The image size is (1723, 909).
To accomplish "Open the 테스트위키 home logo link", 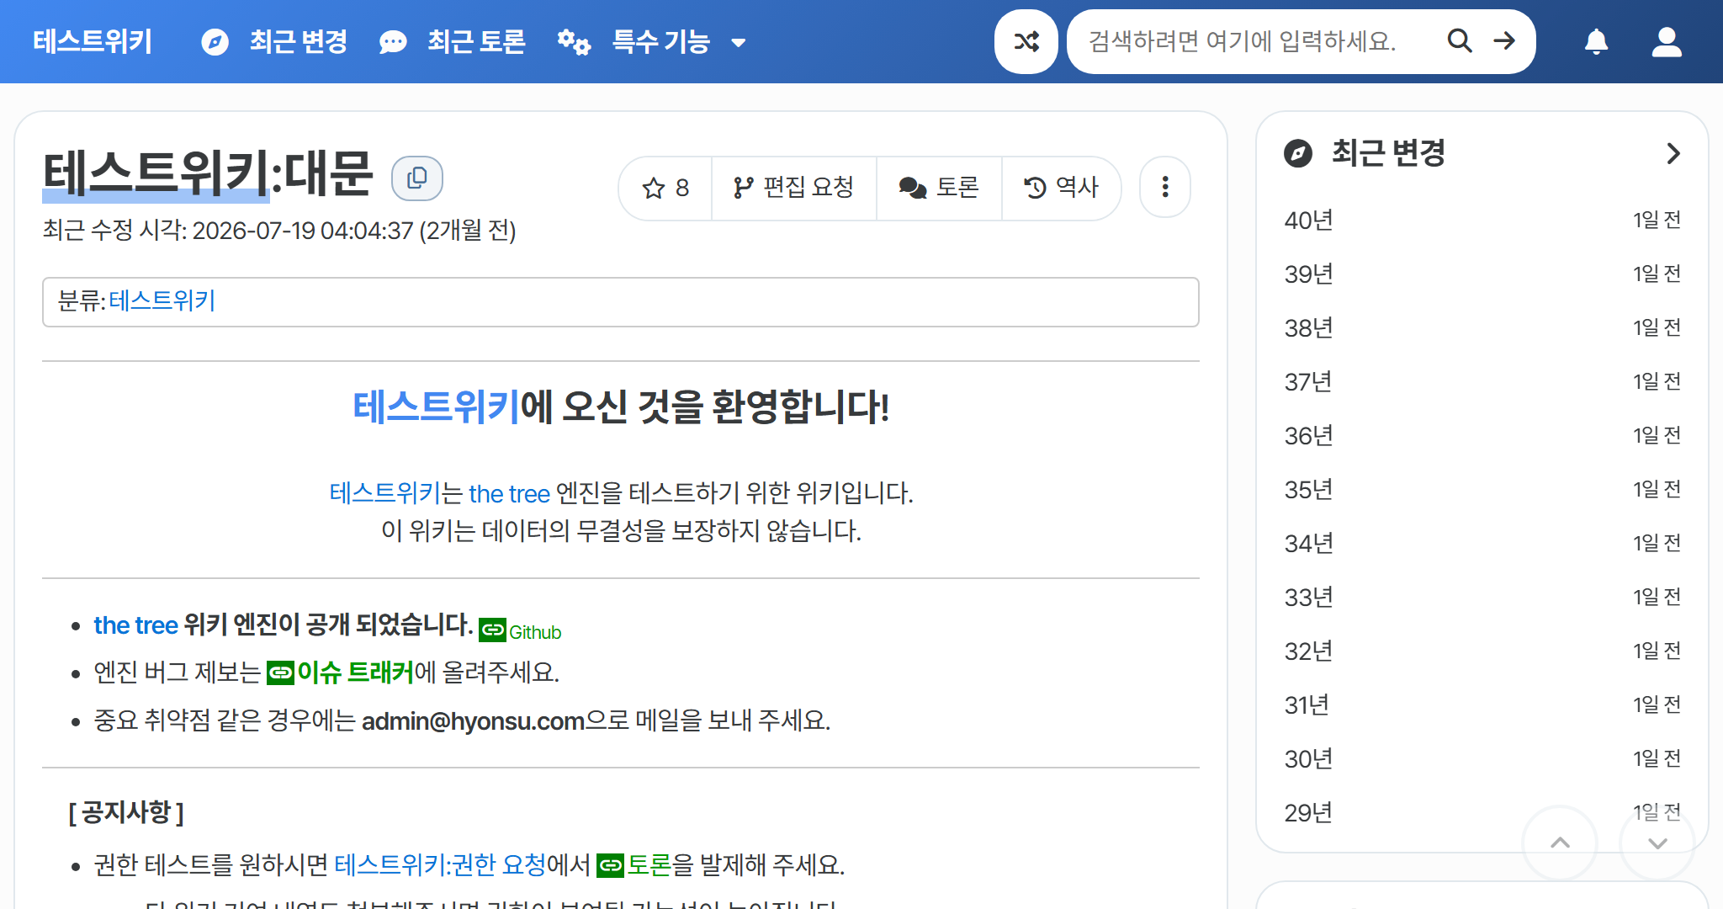I will click(93, 41).
